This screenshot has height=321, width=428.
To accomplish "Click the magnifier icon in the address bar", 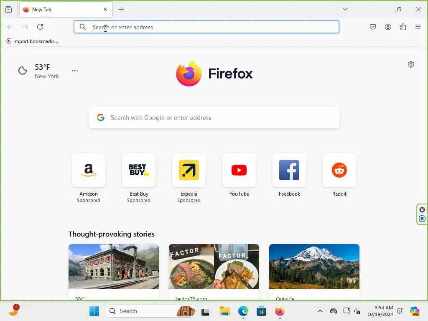I will tap(83, 27).
